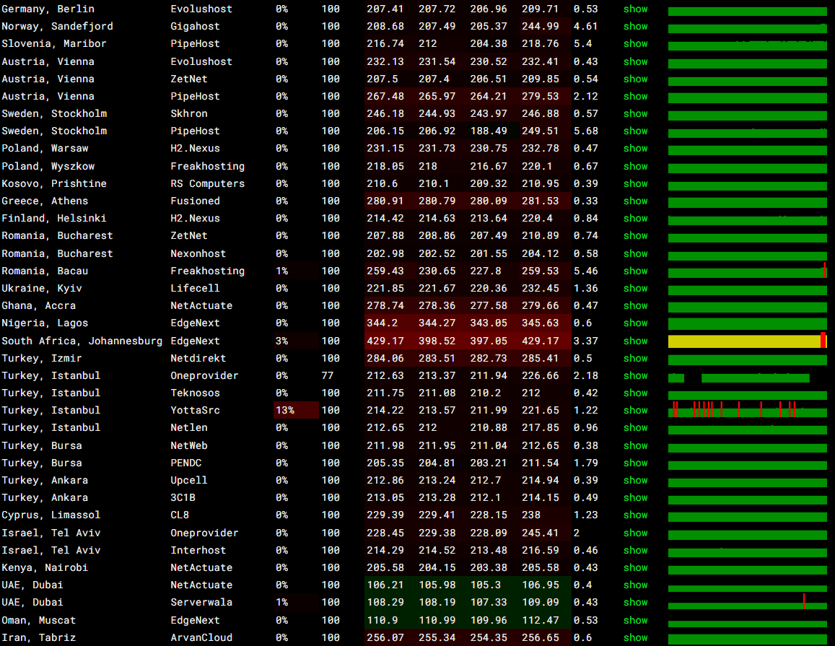Click show link for Turkey, Bursa NetWeb
Image resolution: width=835 pixels, height=646 pixels.
[635, 446]
